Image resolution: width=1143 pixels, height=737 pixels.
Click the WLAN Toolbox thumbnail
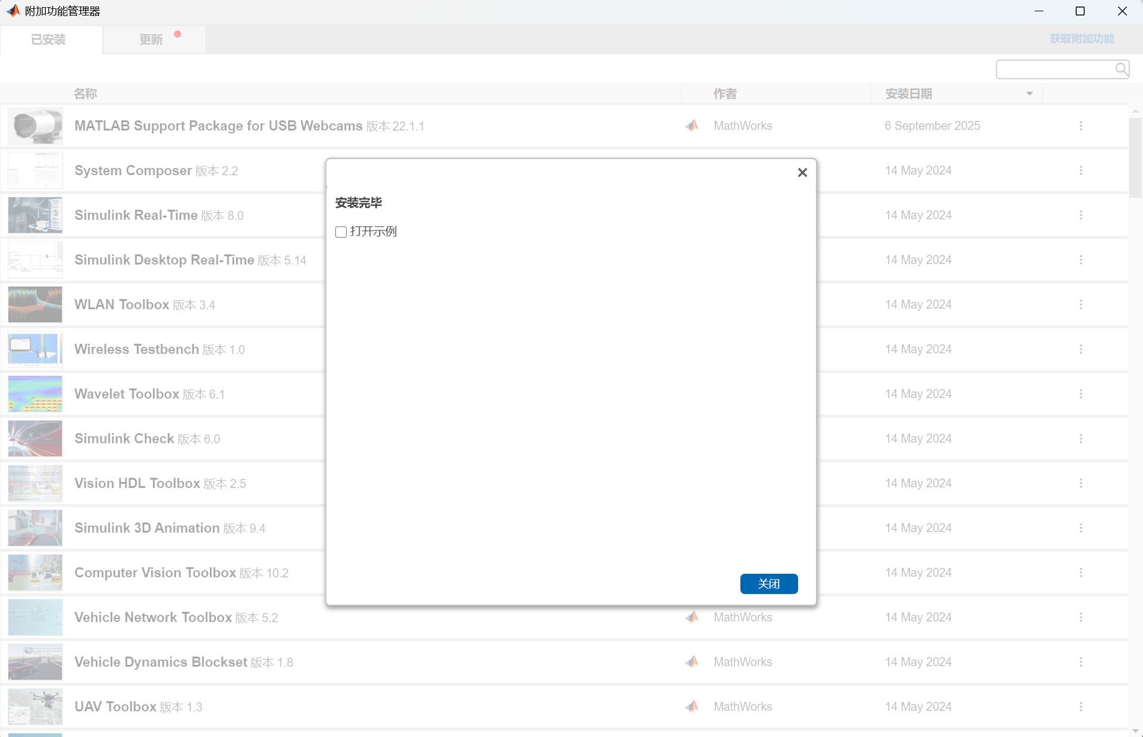click(35, 304)
